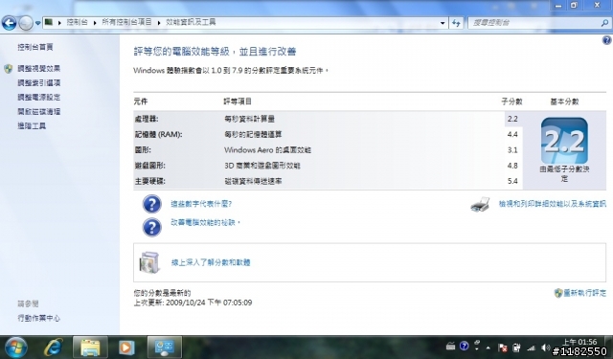The height and width of the screenshot is (359, 613).
Task: Open the 改善電腦效能的秘訣 link
Action: coord(205,223)
